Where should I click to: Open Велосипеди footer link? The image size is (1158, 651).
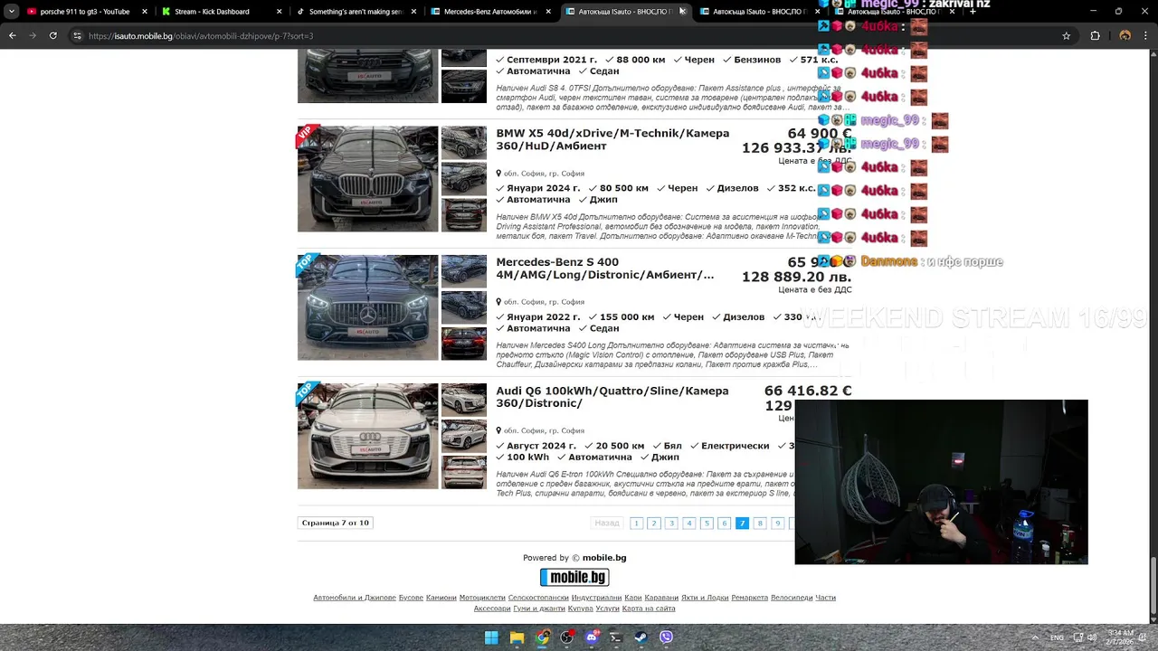point(792,598)
